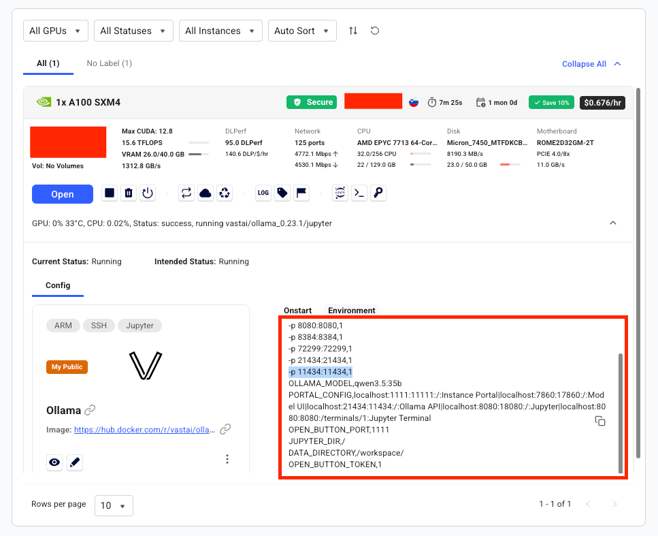This screenshot has height=536, width=658.
Task: Click the Jupyter tag chip
Action: (139, 326)
